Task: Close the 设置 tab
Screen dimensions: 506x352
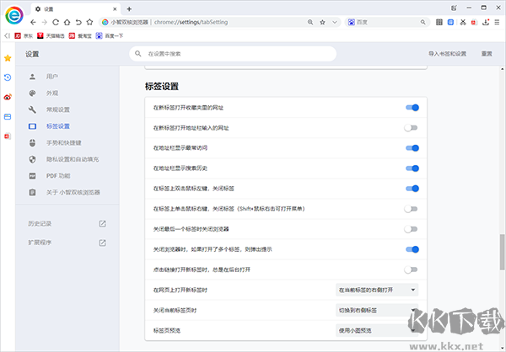Action: point(115,9)
